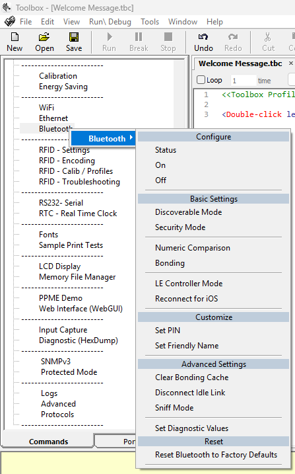Select Ethernet in the commands tree

53,118
